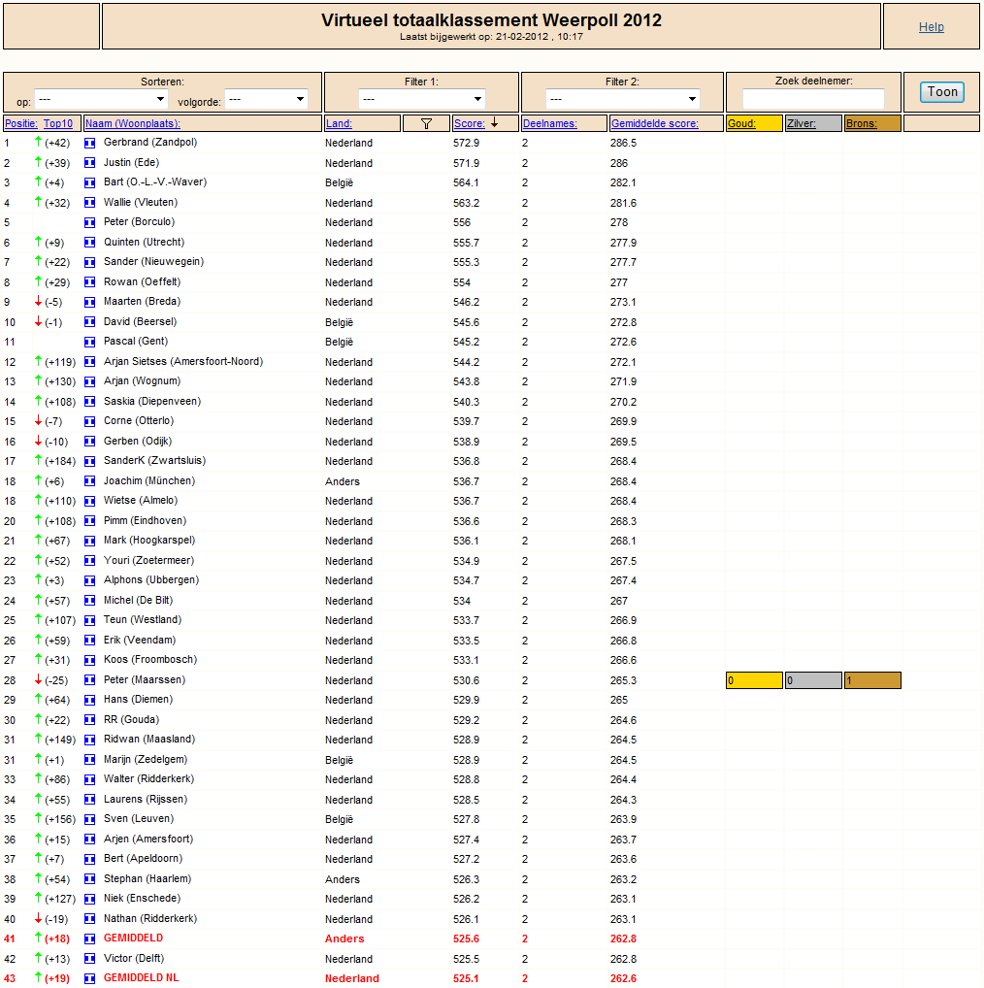Open details icon for the GEMIDDELD NL row

(90, 978)
